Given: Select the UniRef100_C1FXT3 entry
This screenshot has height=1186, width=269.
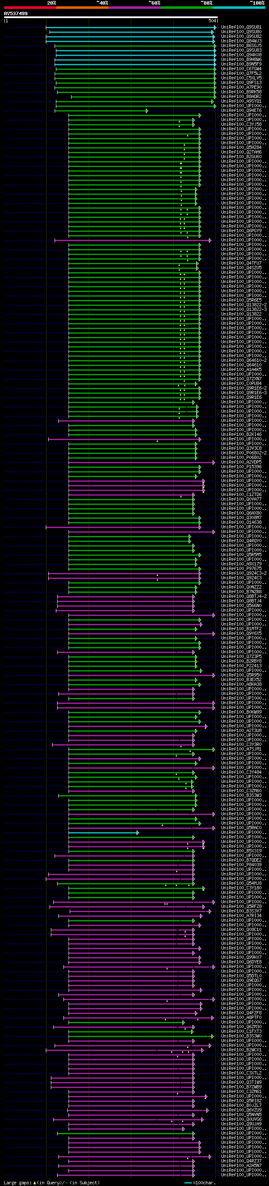Looking at the screenshot, I should point(241,1031).
